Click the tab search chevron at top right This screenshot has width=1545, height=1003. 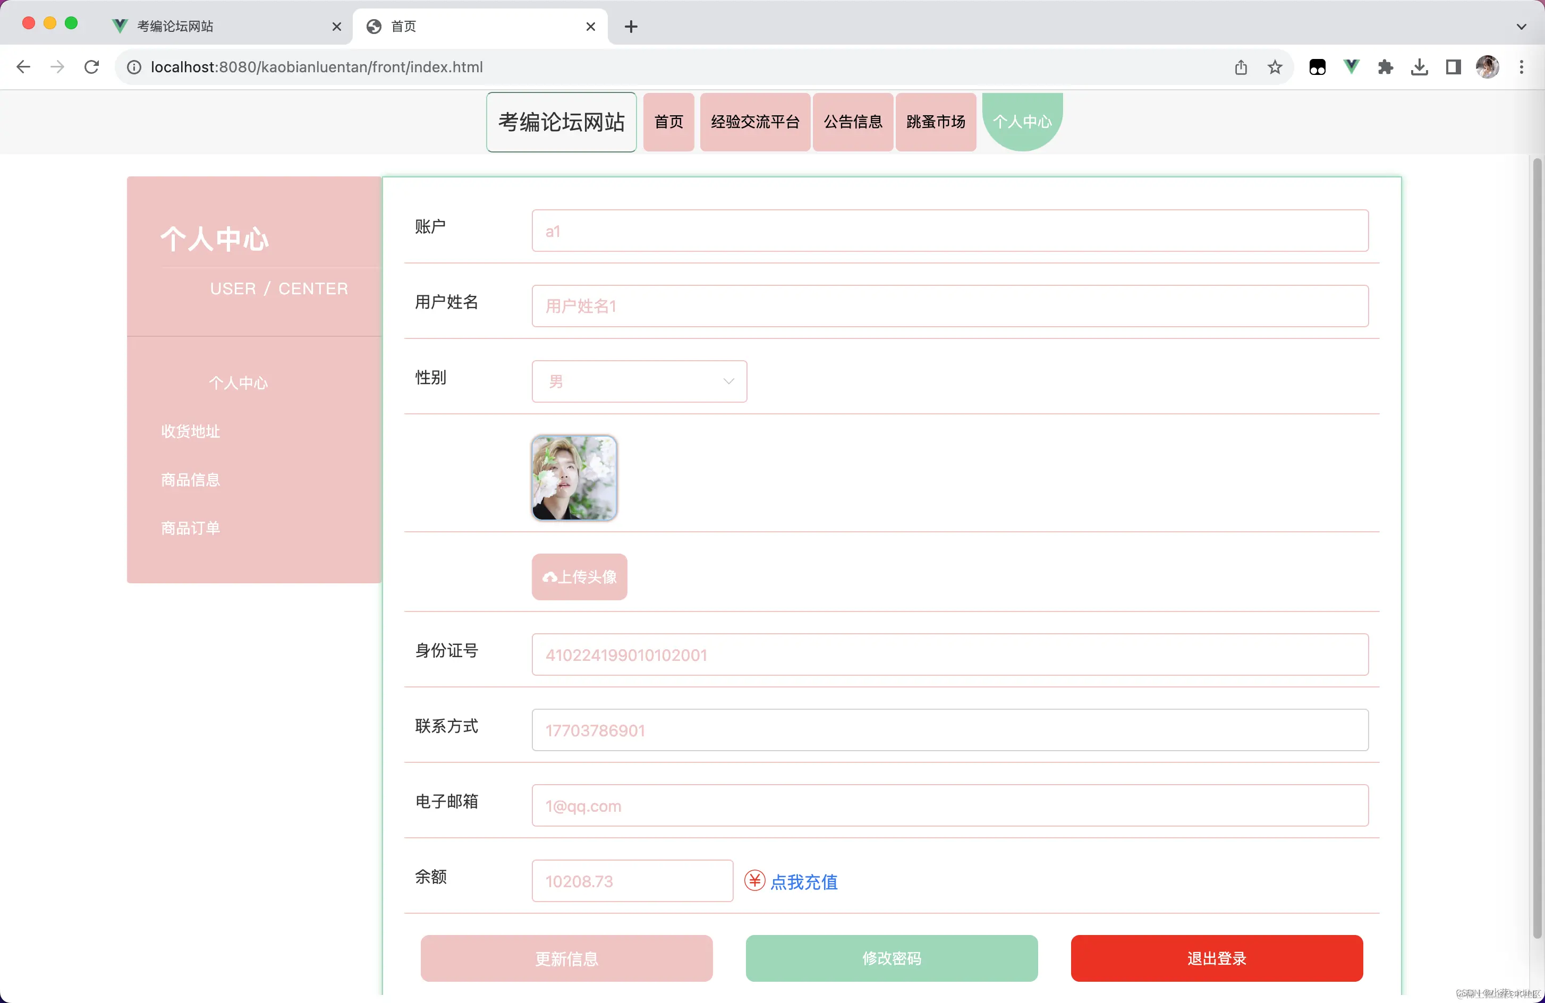pos(1521,27)
